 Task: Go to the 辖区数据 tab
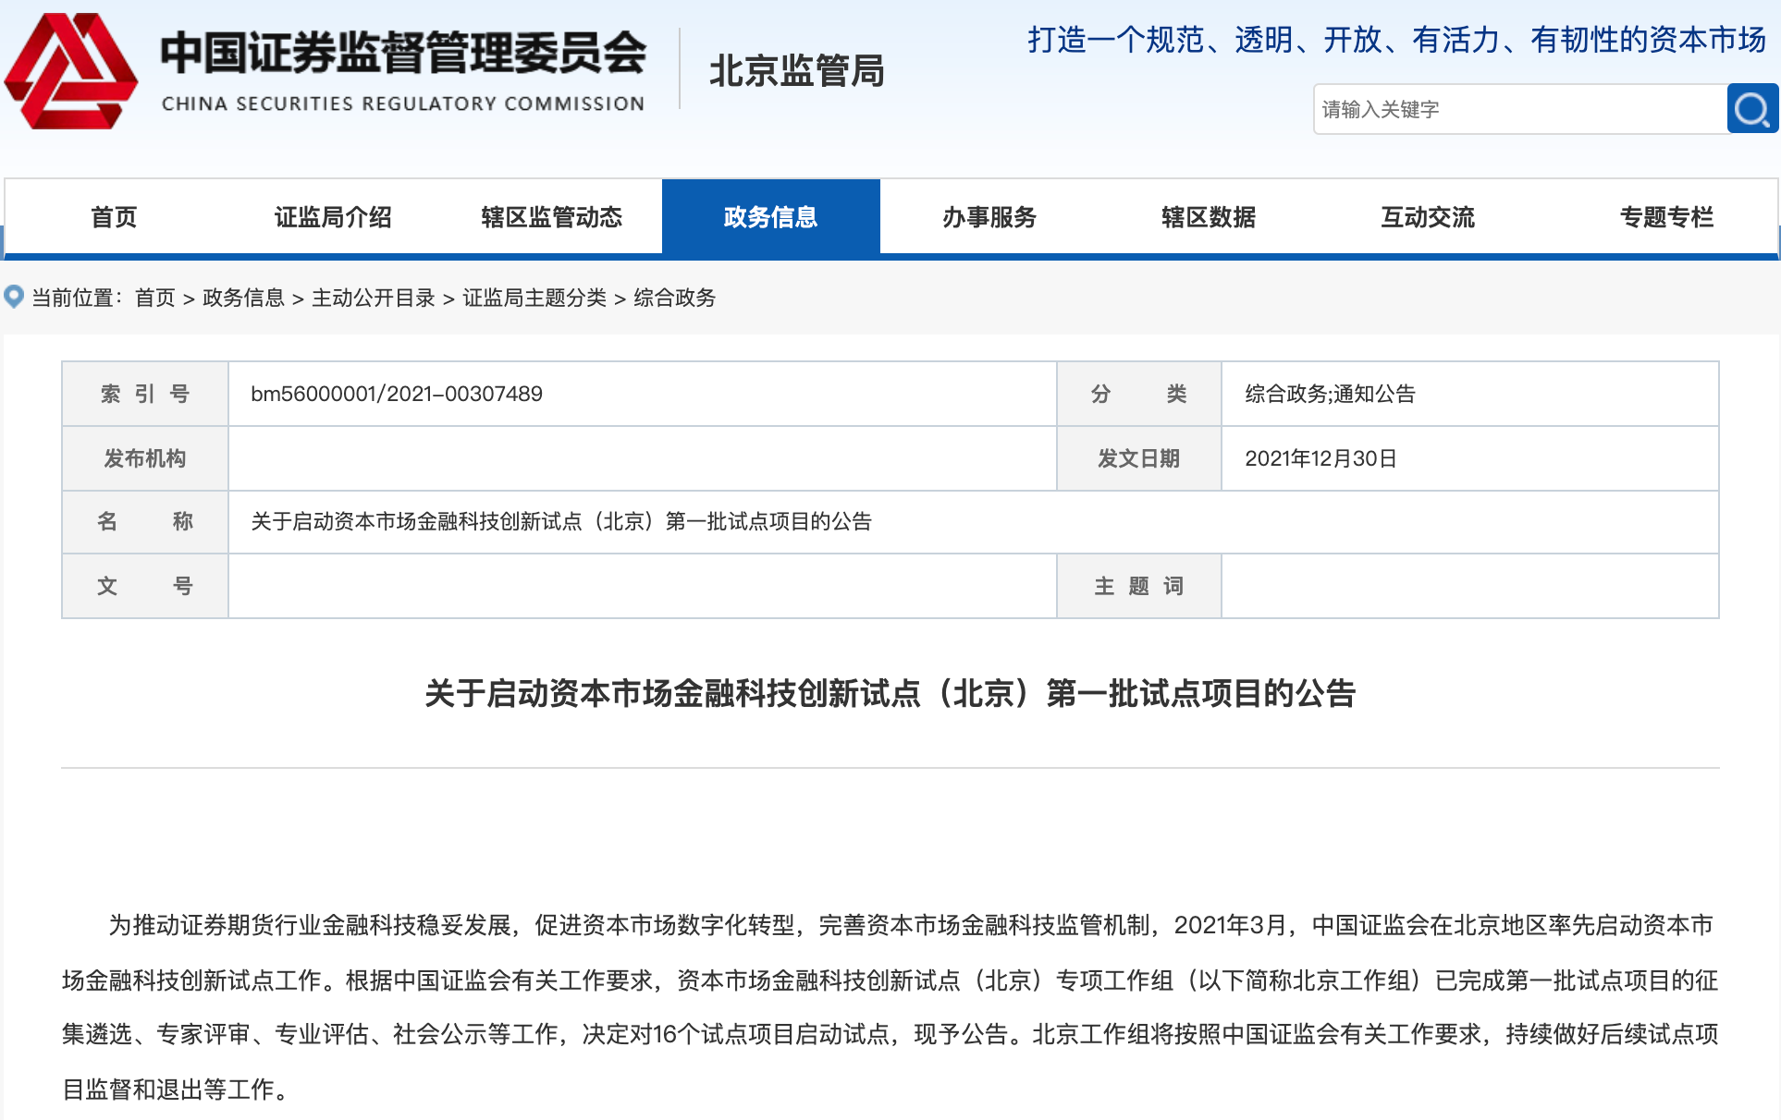coord(1209,217)
